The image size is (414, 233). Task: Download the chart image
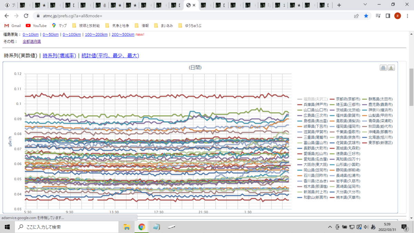click(391, 68)
